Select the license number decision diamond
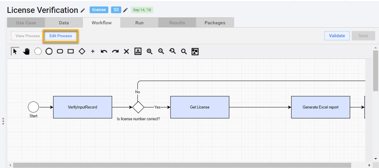 point(138,107)
